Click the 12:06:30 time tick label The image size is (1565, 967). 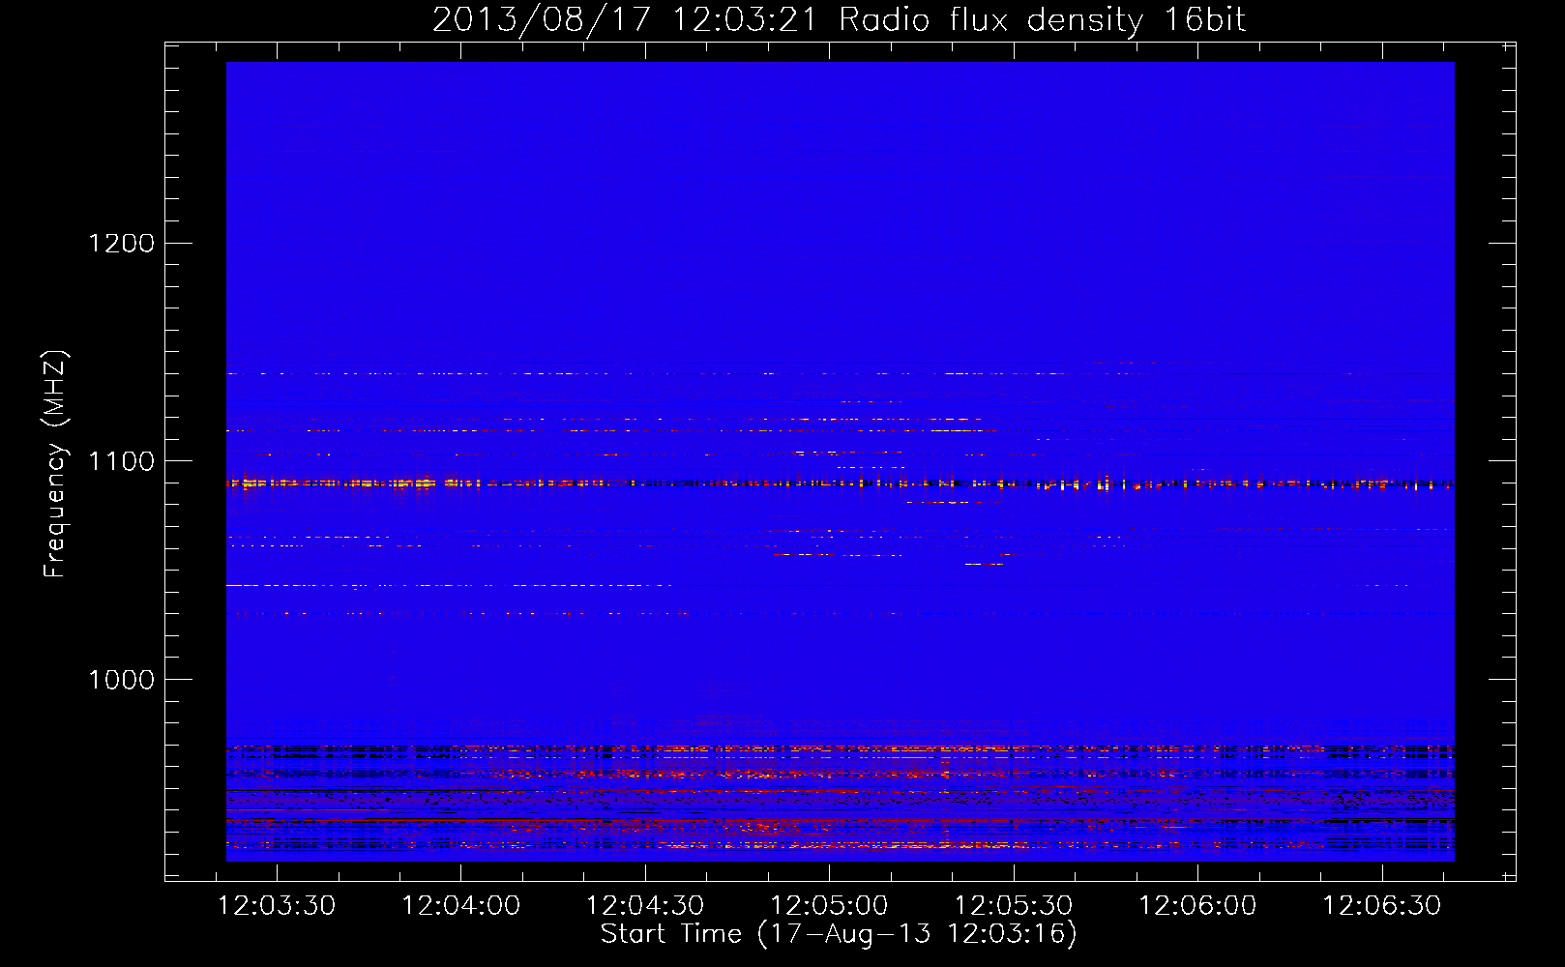pyautogui.click(x=1382, y=906)
